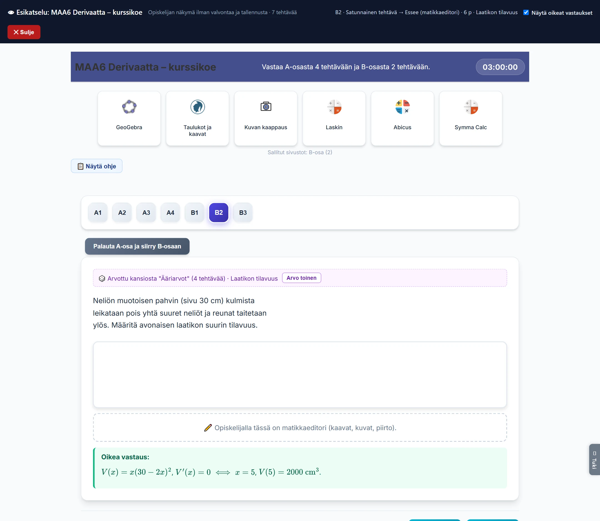The image size is (600, 521).
Task: Open the Abicus calculator
Action: 402,118
